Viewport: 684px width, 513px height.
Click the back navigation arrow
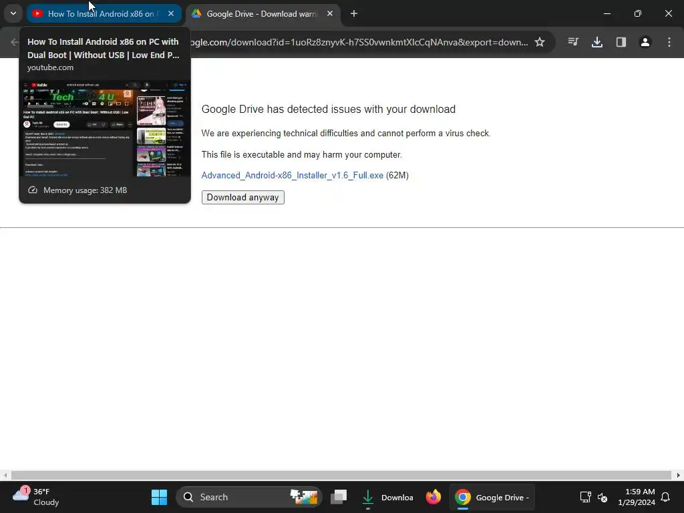point(15,42)
